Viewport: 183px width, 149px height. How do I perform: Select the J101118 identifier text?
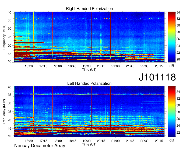157,77
